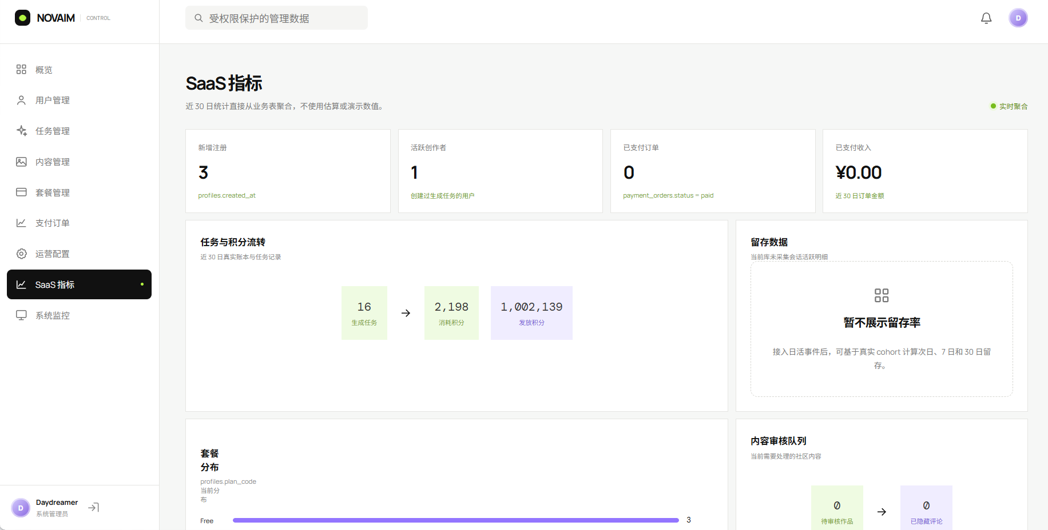Click the arrow between 生成任务 and 消耗积分
This screenshot has height=530, width=1048.
pos(406,313)
